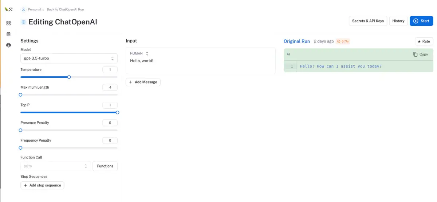Open the Function Call auto dropdown

(x=55, y=166)
